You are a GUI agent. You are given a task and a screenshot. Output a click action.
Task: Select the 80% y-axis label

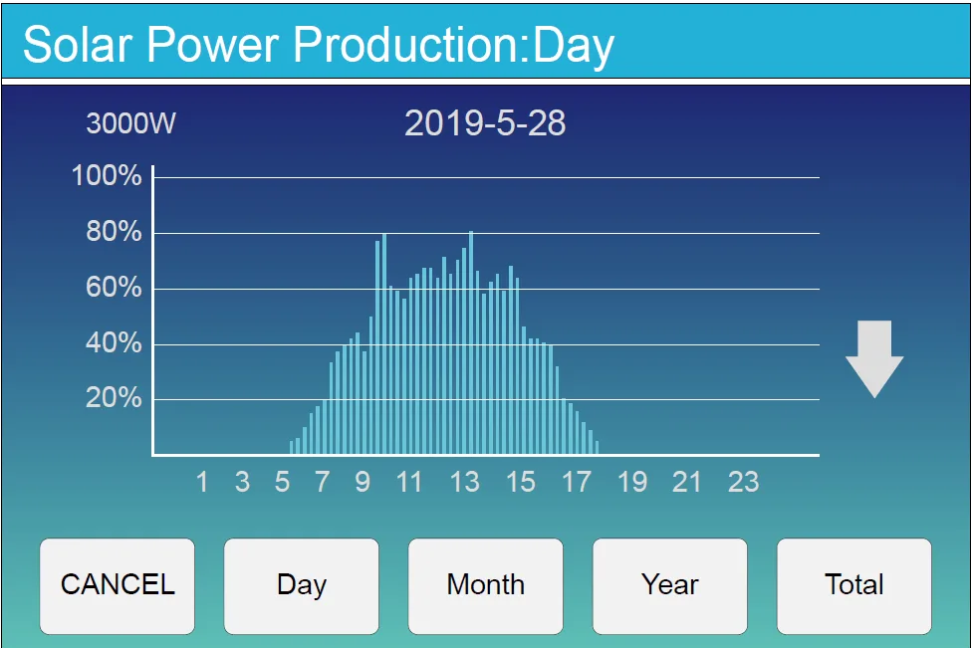(x=113, y=233)
